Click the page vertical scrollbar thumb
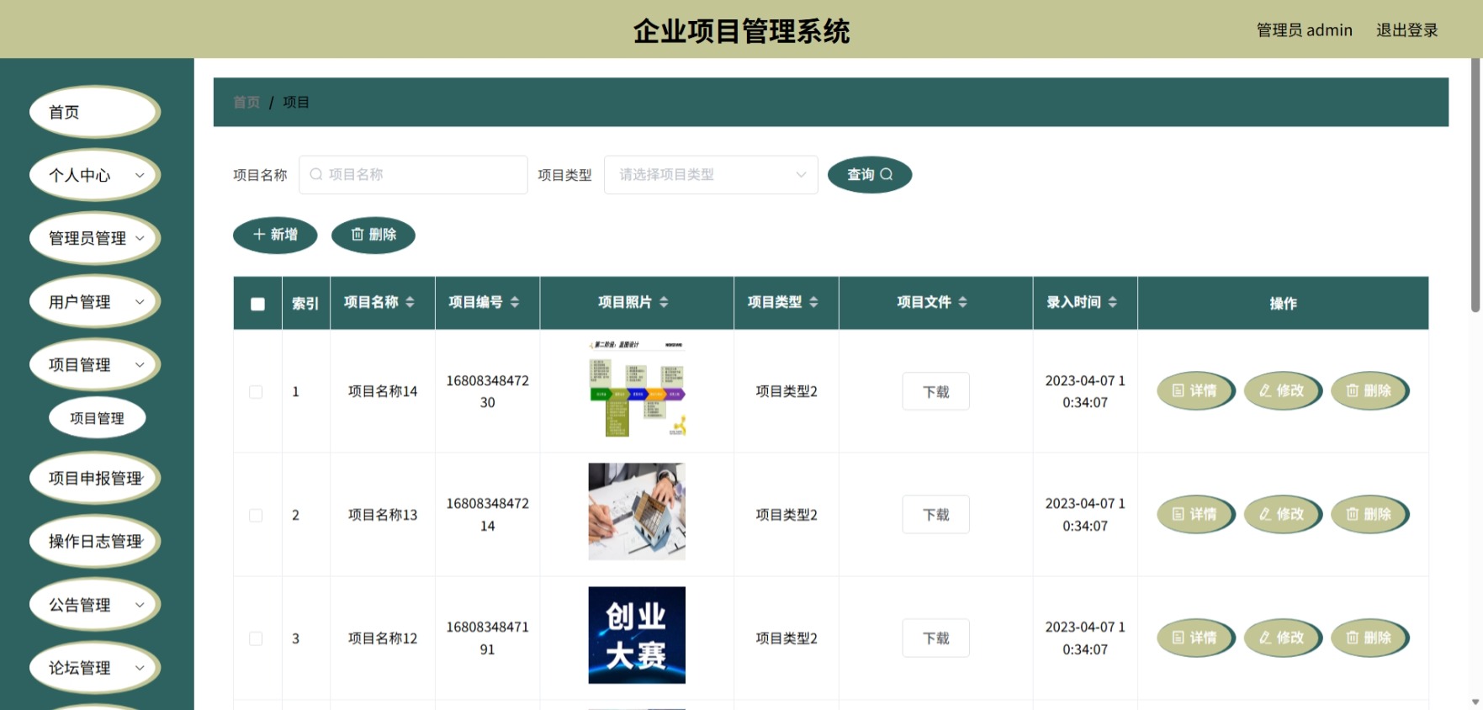Screen dimensions: 1483x710 pos(1475,185)
